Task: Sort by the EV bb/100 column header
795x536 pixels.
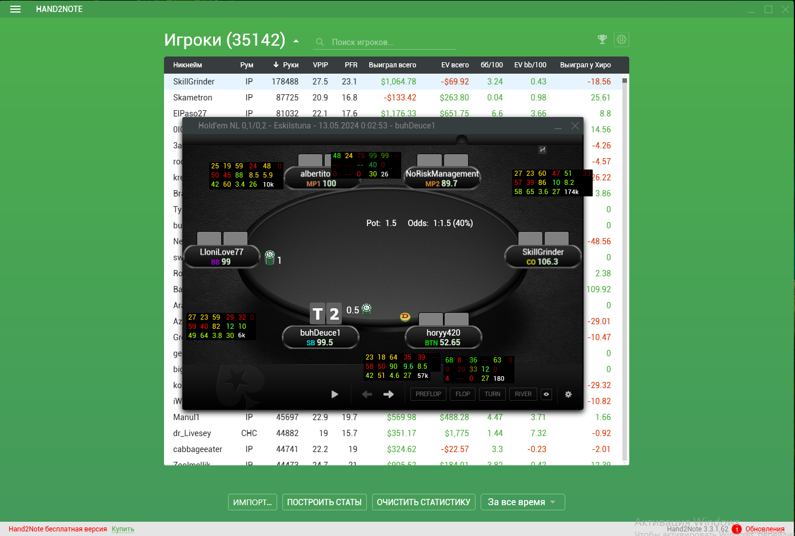Action: [530, 65]
